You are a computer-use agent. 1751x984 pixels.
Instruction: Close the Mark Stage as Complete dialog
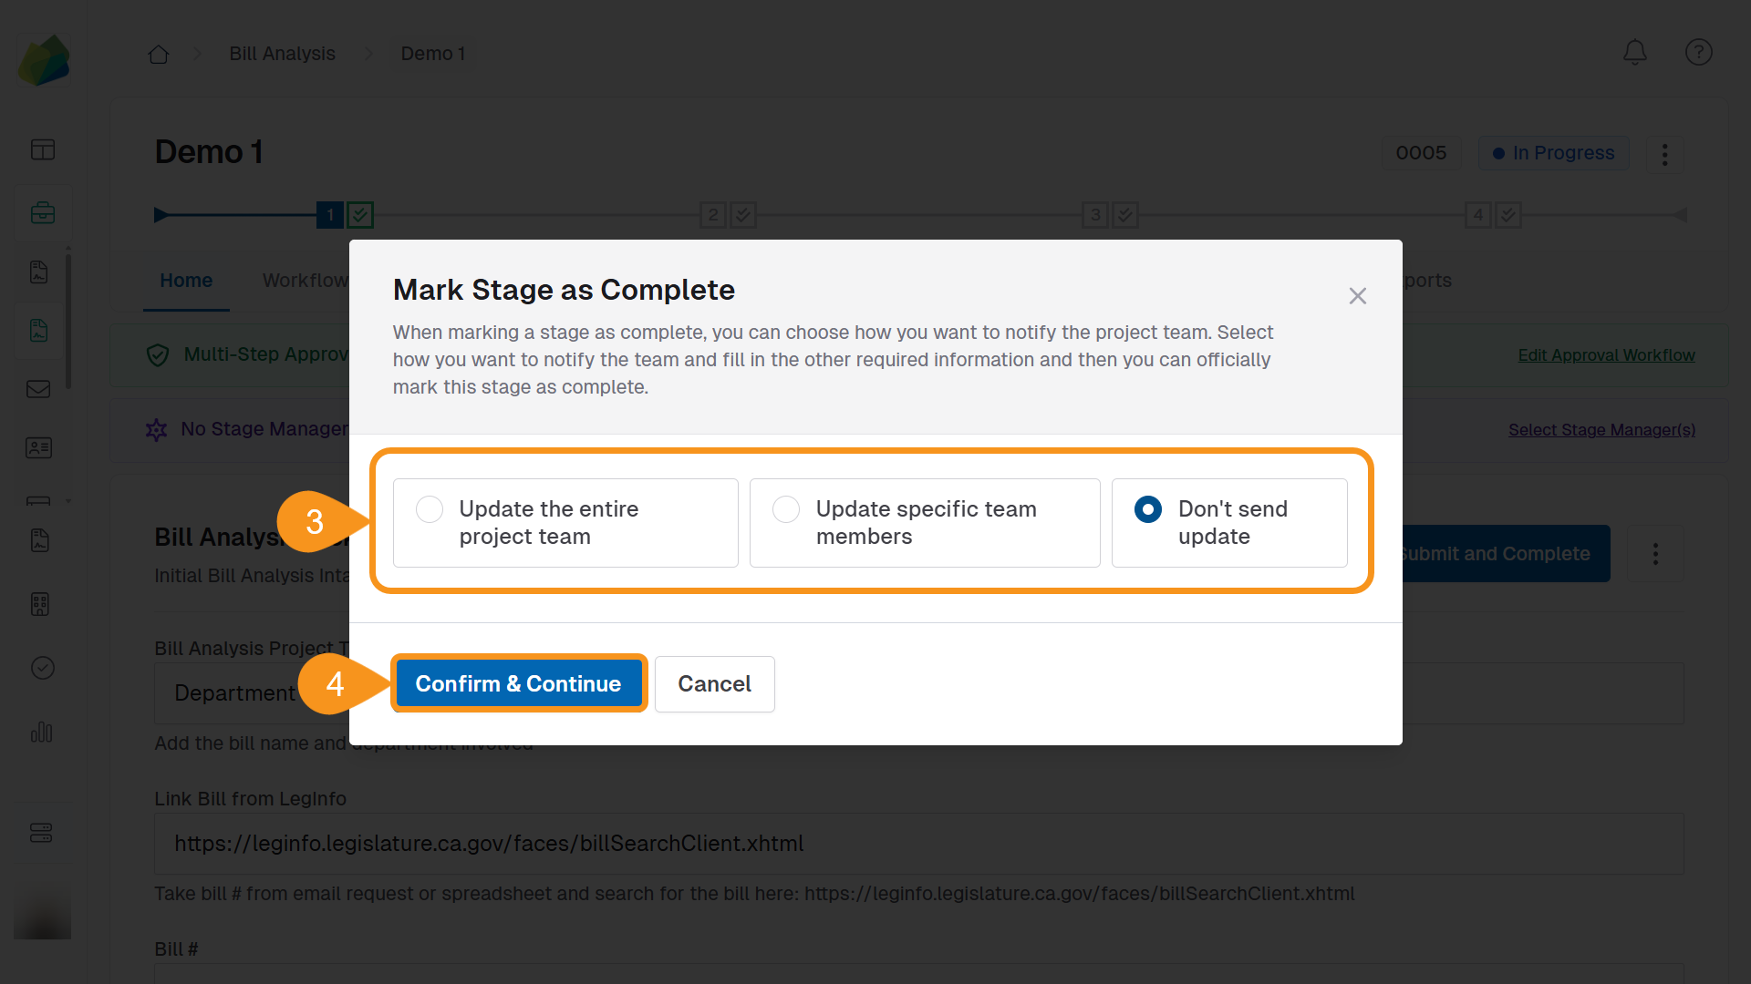click(x=1357, y=295)
